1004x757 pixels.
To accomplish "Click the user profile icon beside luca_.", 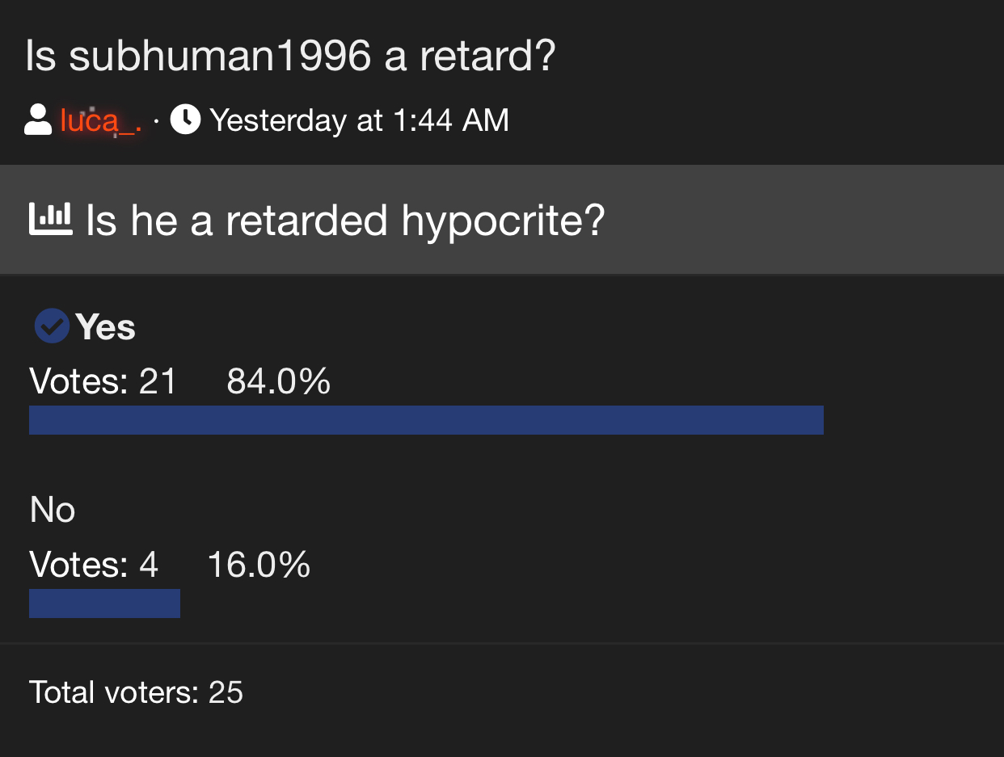I will [x=38, y=120].
